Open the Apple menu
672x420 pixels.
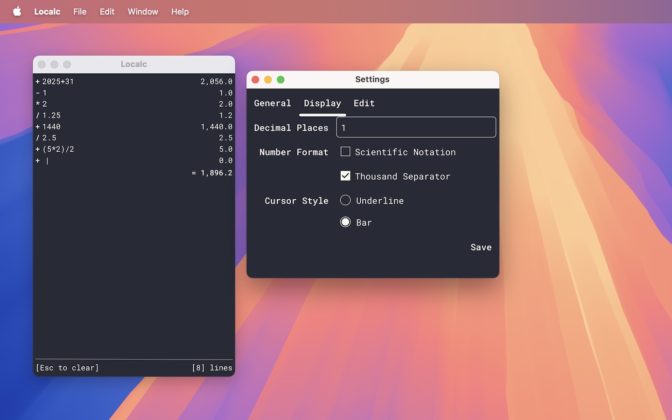[17, 12]
